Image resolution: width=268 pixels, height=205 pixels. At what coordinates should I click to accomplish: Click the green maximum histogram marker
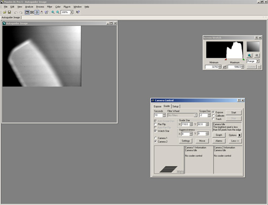[244, 59]
